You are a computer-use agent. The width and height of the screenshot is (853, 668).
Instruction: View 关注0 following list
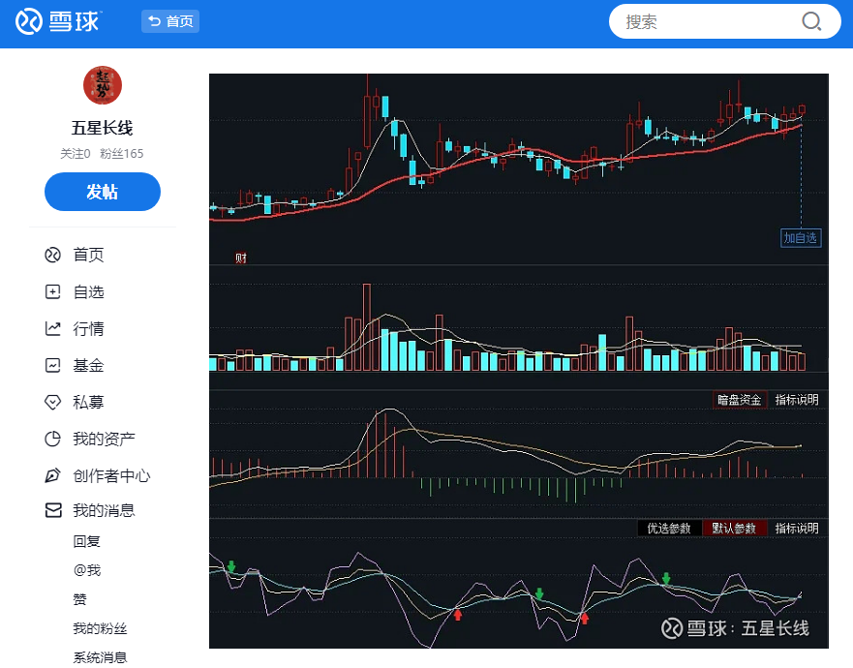pos(76,154)
